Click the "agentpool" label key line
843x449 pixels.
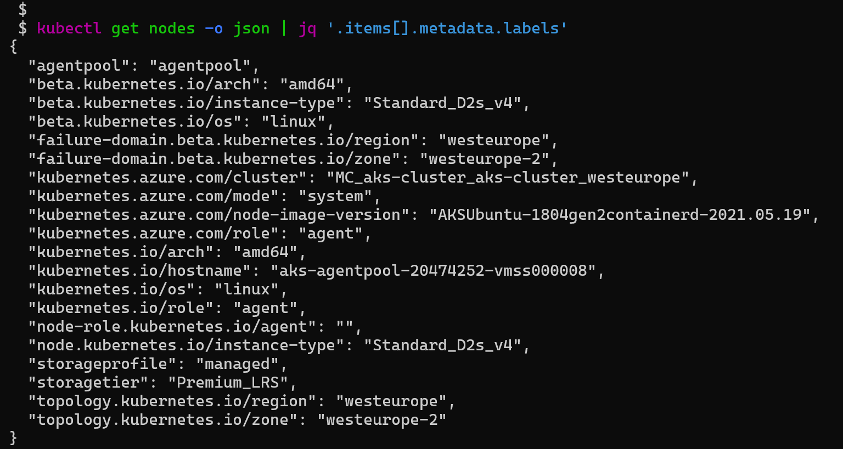[x=144, y=66]
